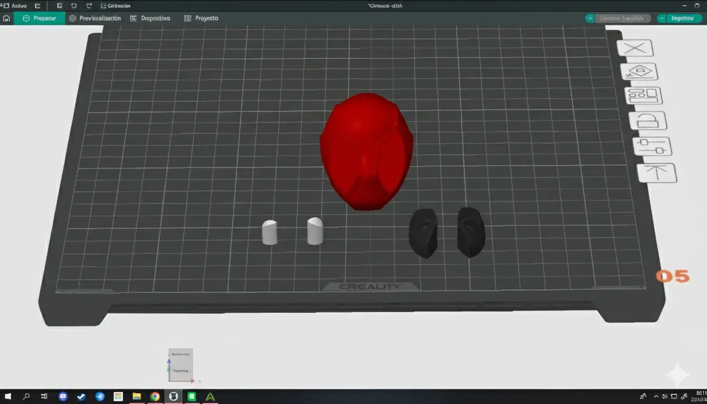This screenshot has width=707, height=404.
Task: Open plate settings sliders icon
Action: 652,146
